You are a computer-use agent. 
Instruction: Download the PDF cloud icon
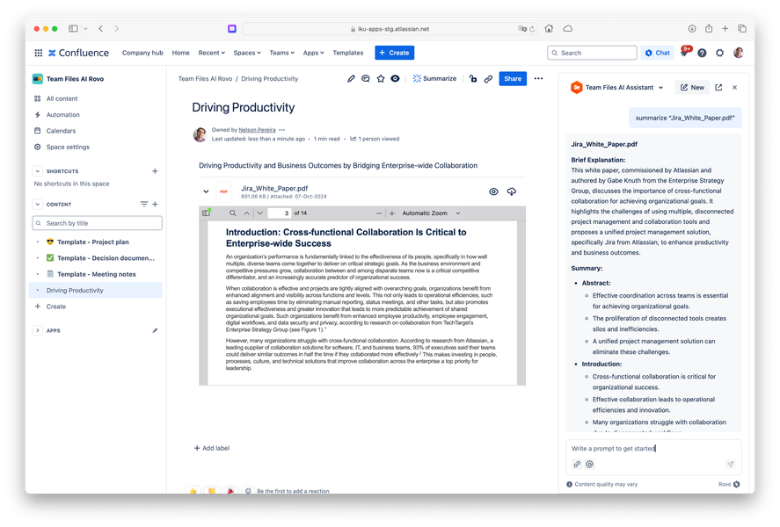(x=512, y=191)
